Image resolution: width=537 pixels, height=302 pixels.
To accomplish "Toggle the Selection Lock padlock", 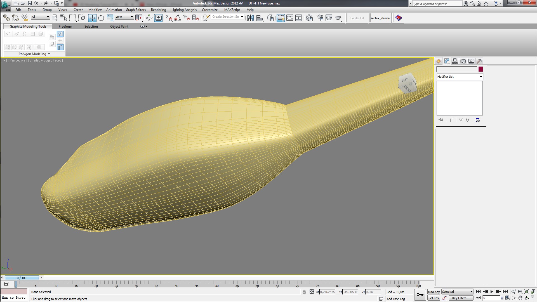I will tap(304, 292).
